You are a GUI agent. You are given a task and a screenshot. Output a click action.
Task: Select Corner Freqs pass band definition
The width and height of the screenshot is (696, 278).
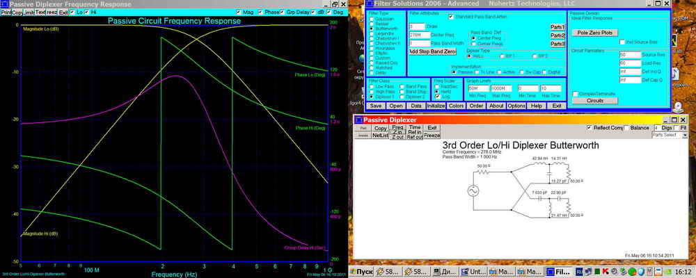pyautogui.click(x=474, y=44)
